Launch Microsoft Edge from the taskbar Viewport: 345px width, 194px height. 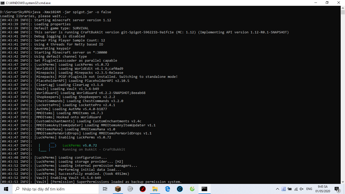[x=167, y=189]
